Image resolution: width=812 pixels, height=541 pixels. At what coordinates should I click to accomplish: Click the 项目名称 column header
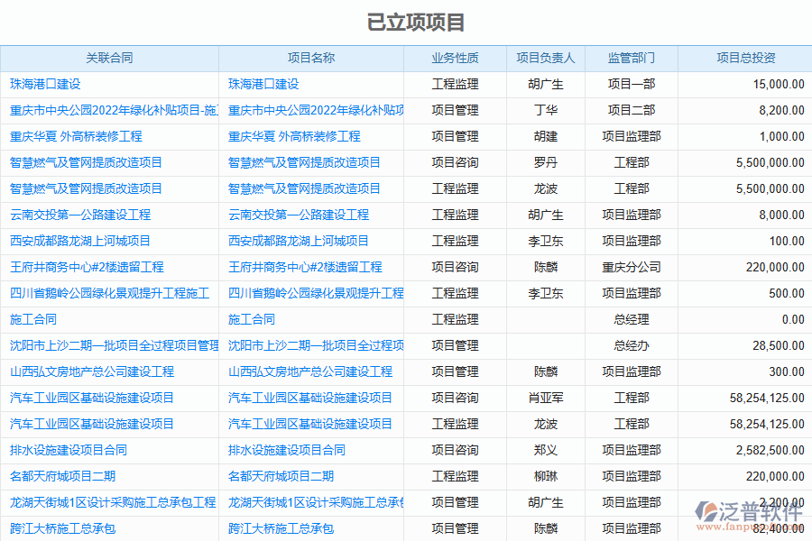tap(310, 58)
